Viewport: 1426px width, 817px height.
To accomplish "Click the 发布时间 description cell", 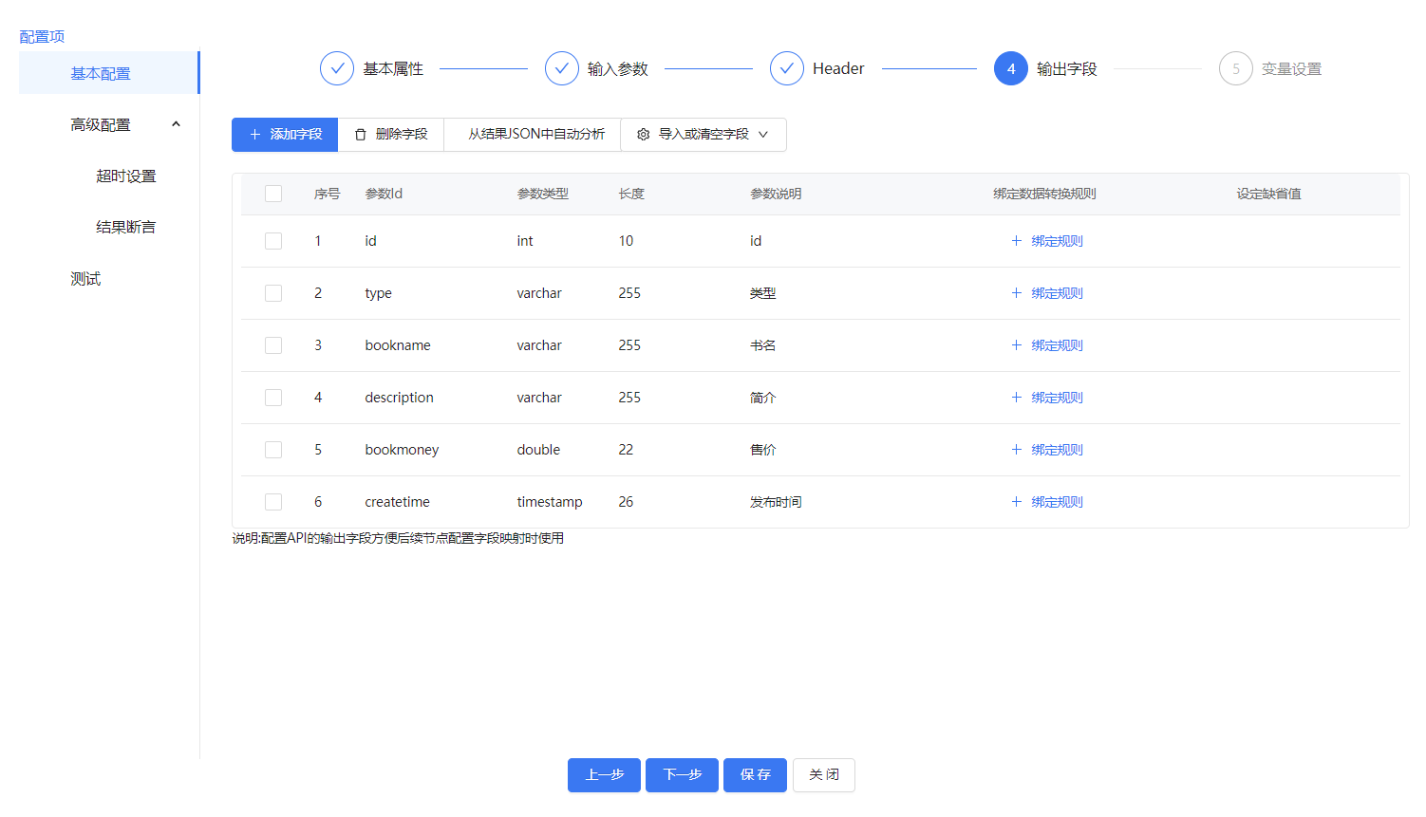I will [x=776, y=502].
